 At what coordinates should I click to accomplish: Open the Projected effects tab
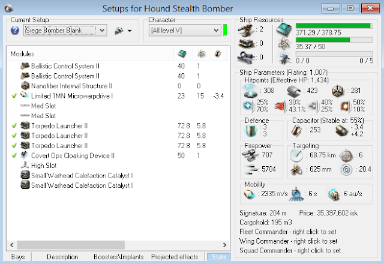click(175, 257)
